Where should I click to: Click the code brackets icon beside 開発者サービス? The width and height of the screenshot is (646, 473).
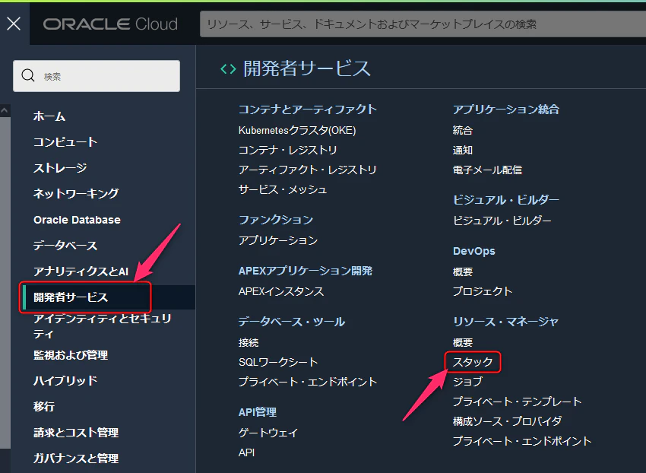tap(228, 69)
